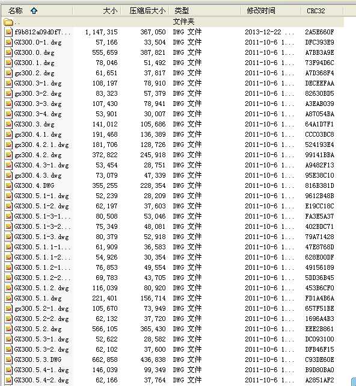Viewport: 356px width, 386px height.
Task: Select the GX300.5.1-3-1 file name
Action: (x=42, y=216)
